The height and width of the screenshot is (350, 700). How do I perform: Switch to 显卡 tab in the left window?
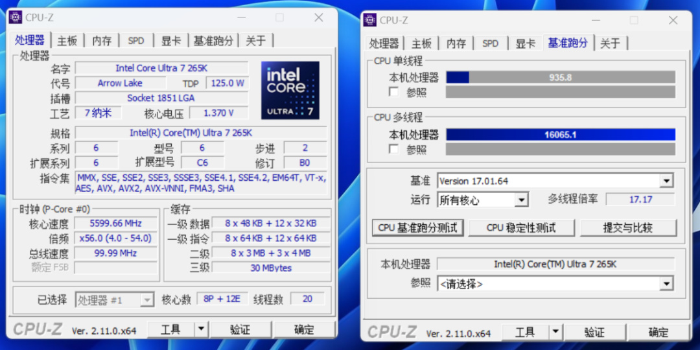[x=171, y=41]
